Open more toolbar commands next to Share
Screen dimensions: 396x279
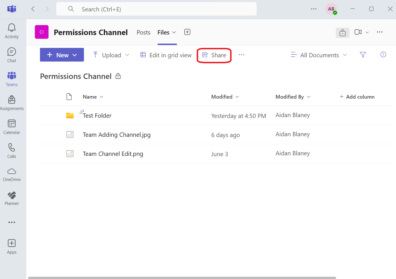click(242, 55)
